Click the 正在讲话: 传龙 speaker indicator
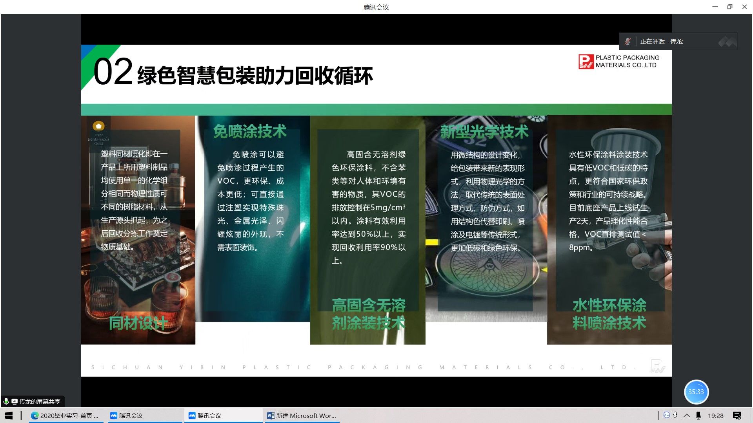The image size is (753, 423). [x=662, y=42]
